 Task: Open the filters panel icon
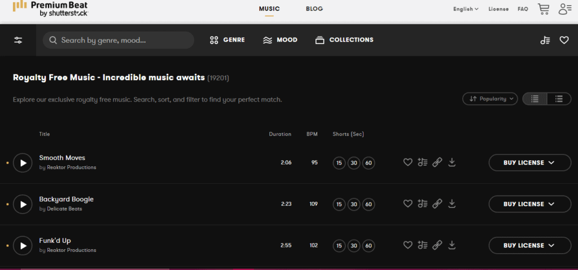(18, 40)
